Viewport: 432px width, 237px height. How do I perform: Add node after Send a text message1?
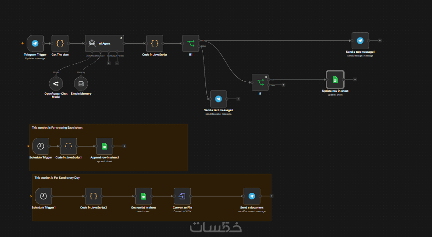tap(380, 40)
